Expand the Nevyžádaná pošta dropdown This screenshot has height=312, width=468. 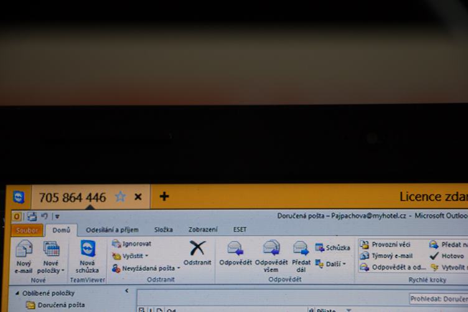(146, 268)
